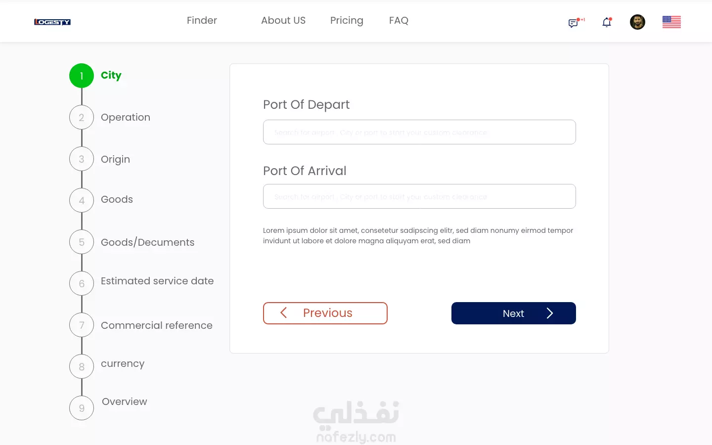Open the Finder menu item
712x445 pixels.
click(x=202, y=20)
